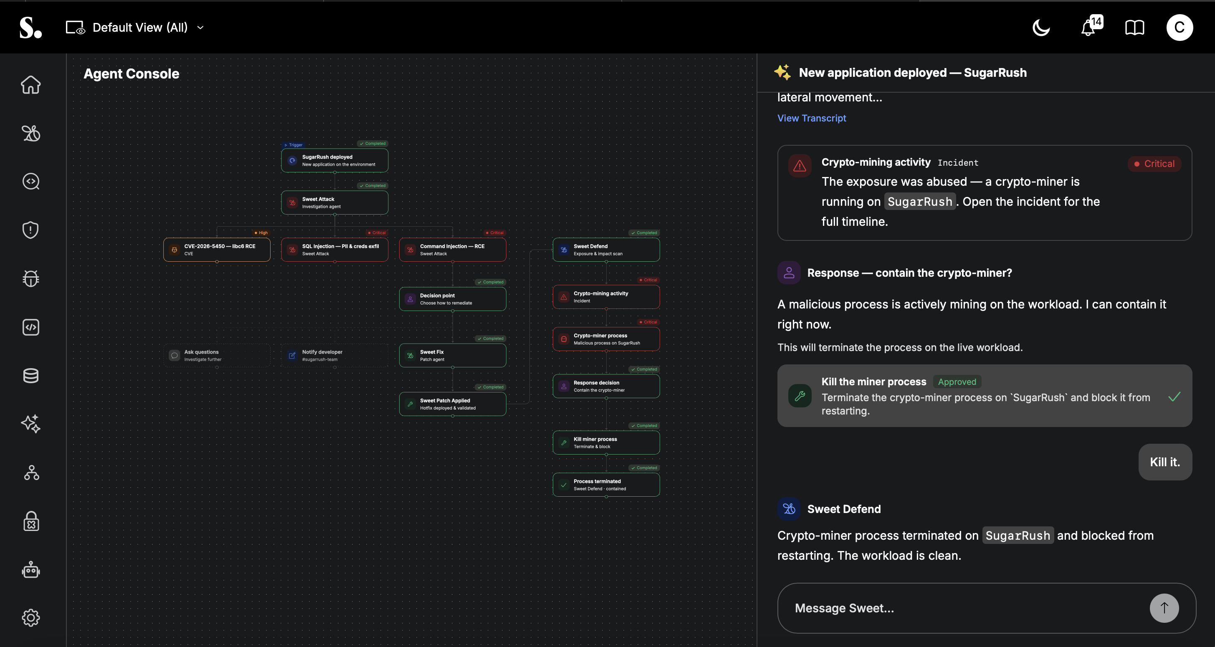Select the Sweet Patch Applied node
Screen dimensions: 1215x647
[452, 404]
